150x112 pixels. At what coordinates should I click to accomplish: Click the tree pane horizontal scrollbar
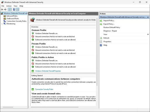pos(8,107)
